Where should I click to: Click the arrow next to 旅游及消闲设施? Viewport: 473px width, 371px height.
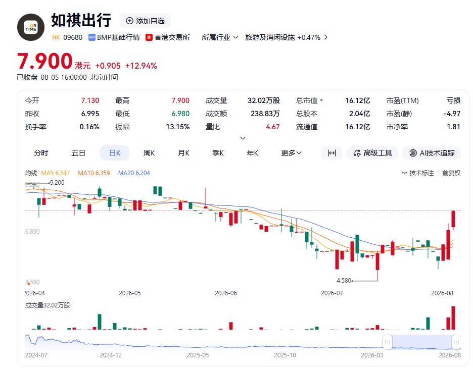(x=326, y=37)
